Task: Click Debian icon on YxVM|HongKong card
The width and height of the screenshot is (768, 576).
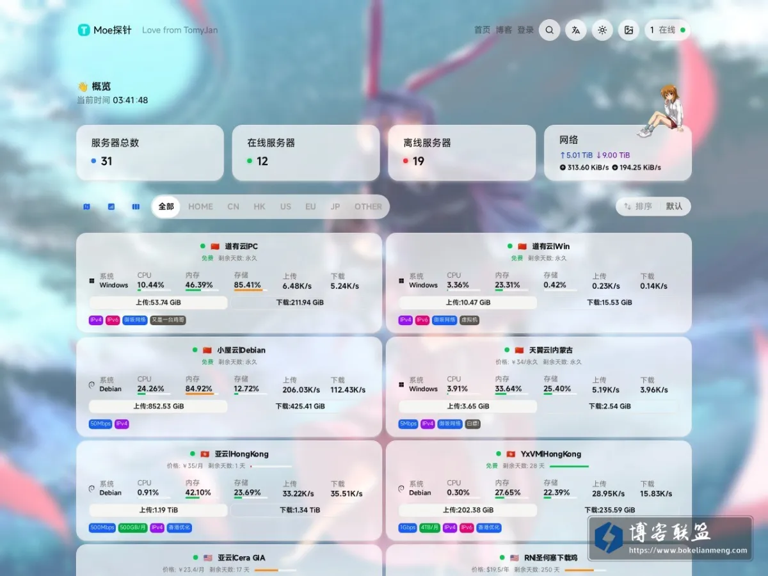Action: click(x=402, y=488)
